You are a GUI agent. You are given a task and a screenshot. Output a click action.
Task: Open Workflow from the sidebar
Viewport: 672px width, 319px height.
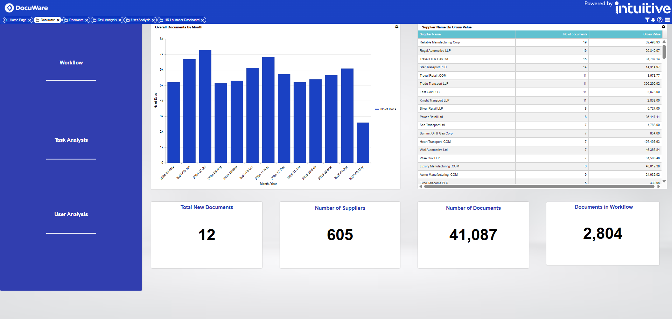pos(71,63)
